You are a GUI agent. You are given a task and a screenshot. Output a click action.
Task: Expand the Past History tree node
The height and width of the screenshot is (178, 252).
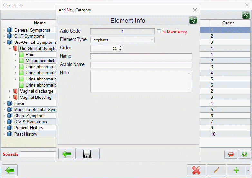(x=4, y=134)
